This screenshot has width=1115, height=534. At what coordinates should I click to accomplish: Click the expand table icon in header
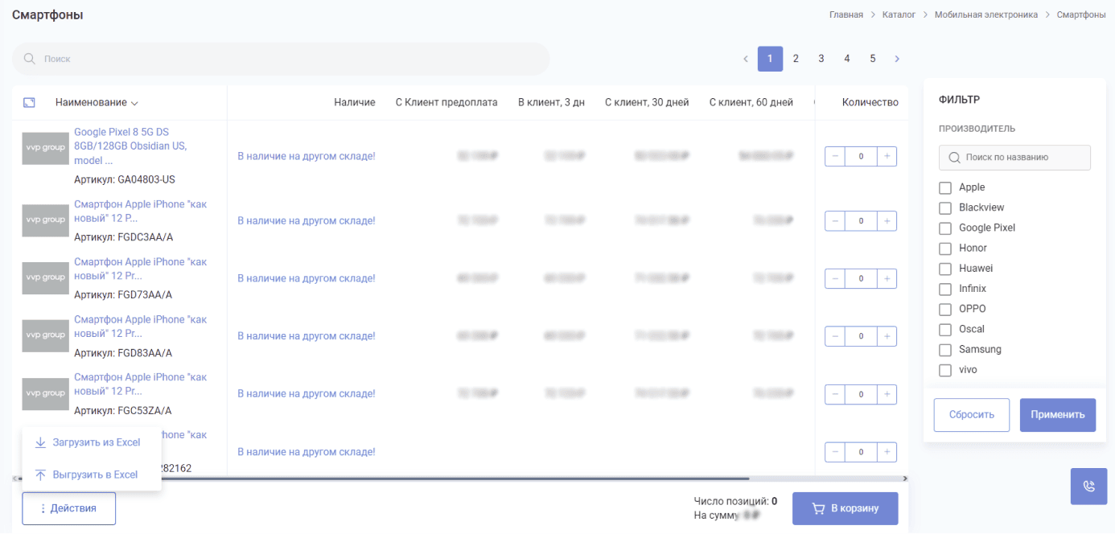coord(29,103)
